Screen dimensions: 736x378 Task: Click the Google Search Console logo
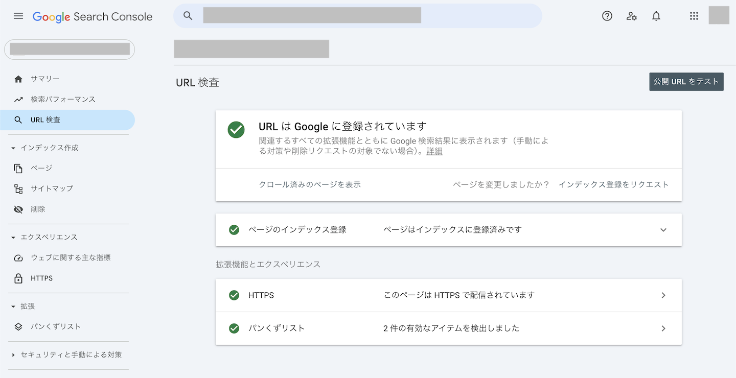pos(93,16)
